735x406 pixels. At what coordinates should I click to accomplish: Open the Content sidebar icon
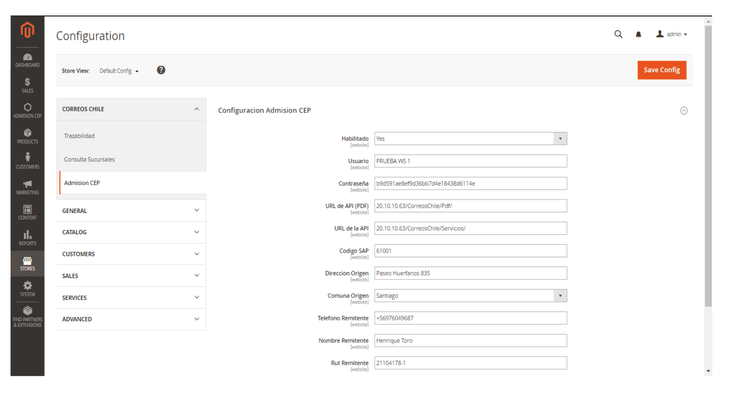click(x=27, y=213)
